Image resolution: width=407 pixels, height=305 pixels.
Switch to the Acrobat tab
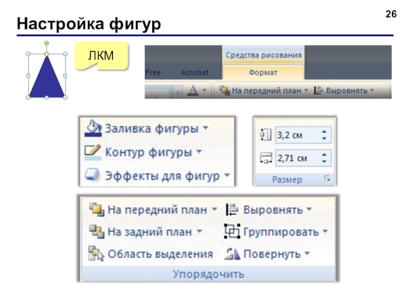click(x=195, y=73)
